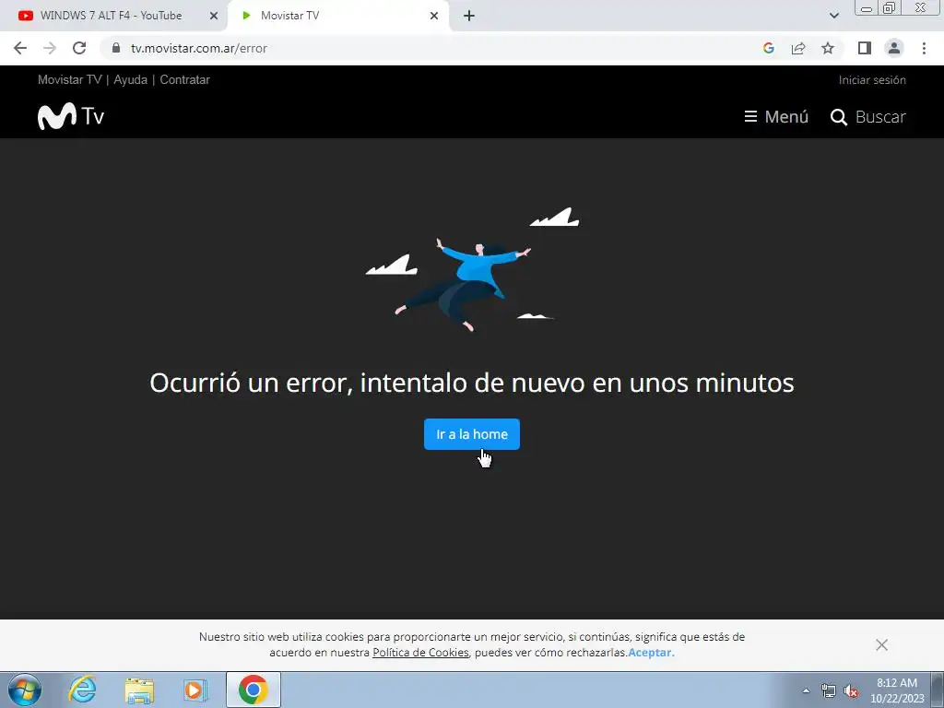Open new tab with plus button
This screenshot has width=944, height=708.
point(469,16)
